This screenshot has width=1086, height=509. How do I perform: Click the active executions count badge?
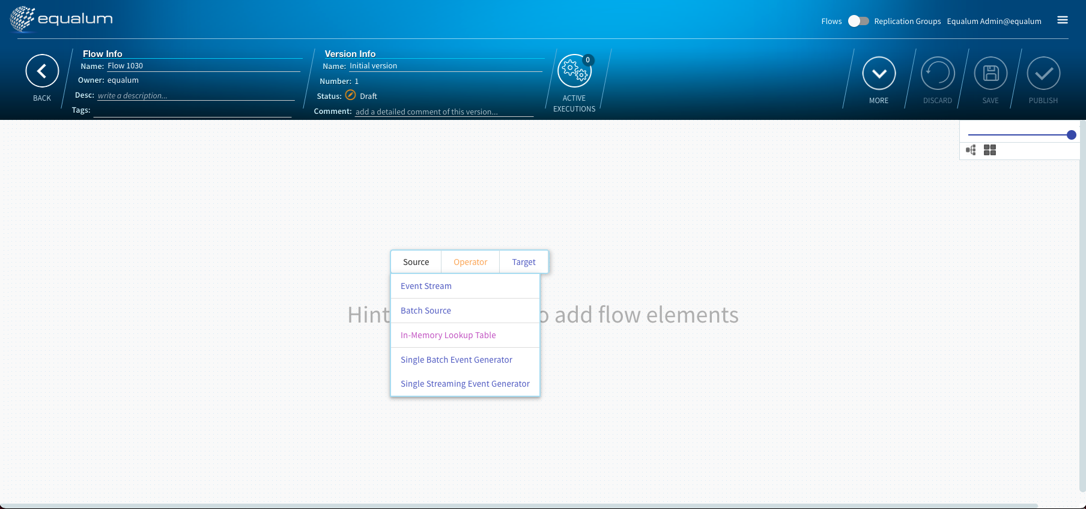(588, 60)
